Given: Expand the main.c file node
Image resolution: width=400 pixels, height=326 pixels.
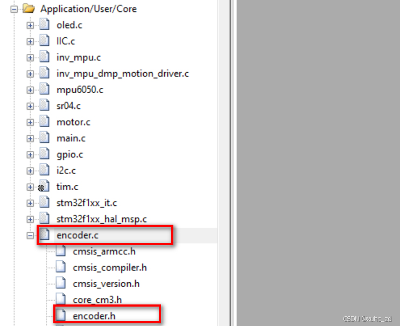Looking at the screenshot, I should click(30, 138).
